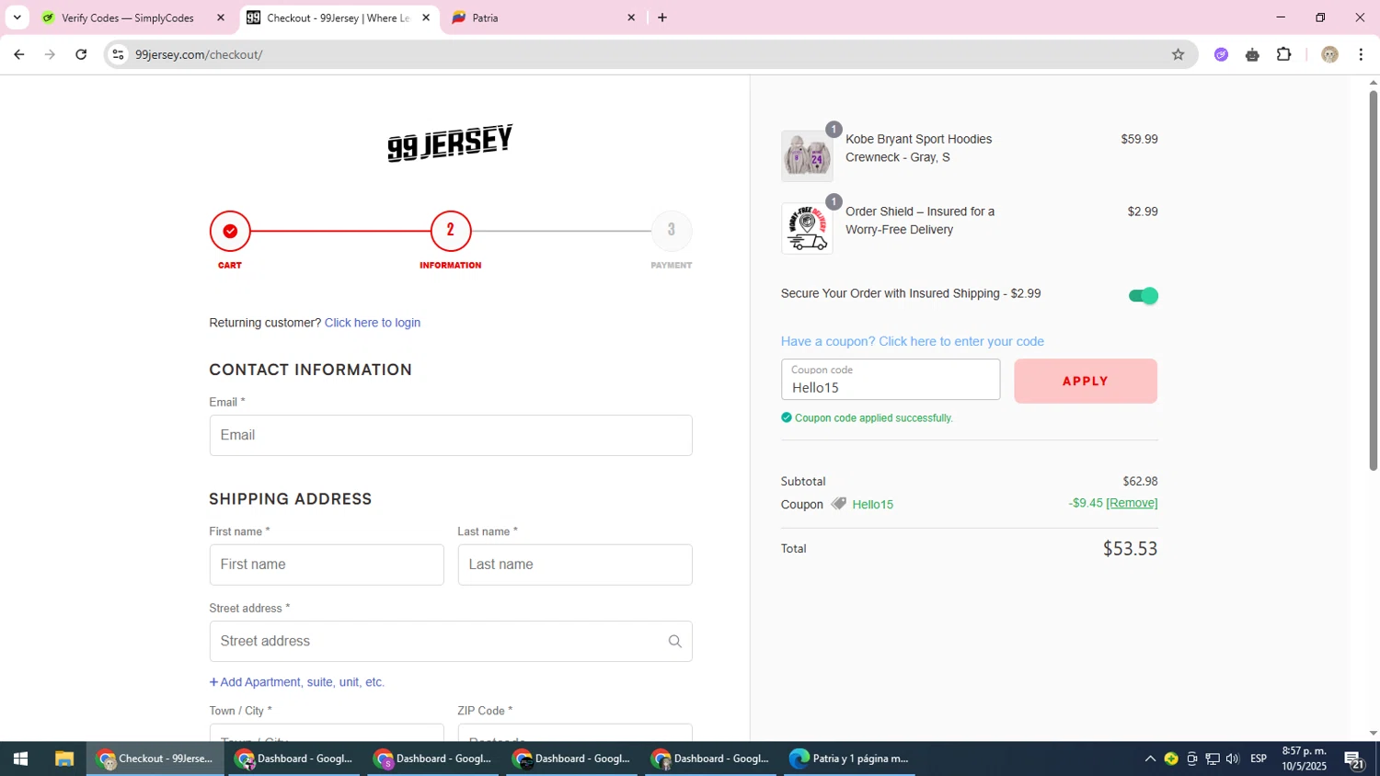
Task: Click the ESP language indicator
Action: pyautogui.click(x=1259, y=759)
